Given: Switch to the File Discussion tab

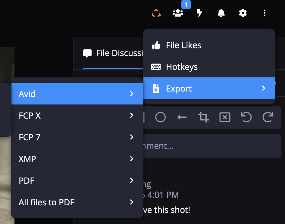Looking at the screenshot, I should tap(113, 53).
